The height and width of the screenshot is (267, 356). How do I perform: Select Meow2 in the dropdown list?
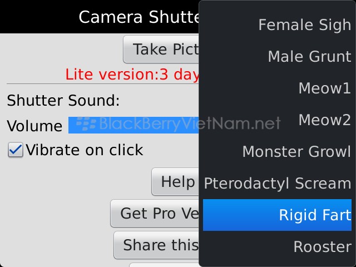click(x=324, y=120)
